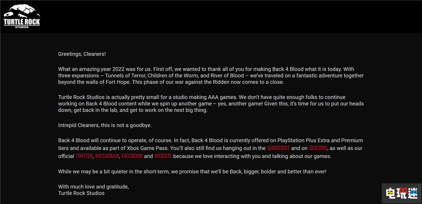Image resolution: width=422 pixels, height=204 pixels.
Task: Click the STUDIOS wordmark under the Turtle Rock logo
Action: point(22,26)
